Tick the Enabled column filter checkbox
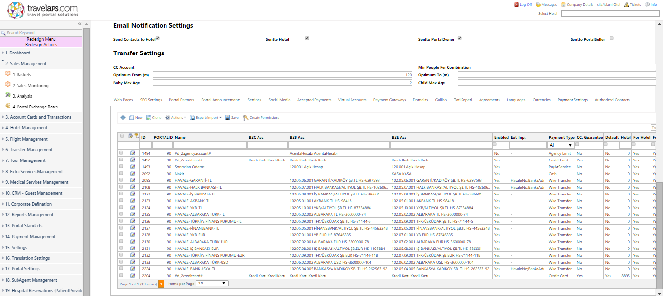 (495, 145)
